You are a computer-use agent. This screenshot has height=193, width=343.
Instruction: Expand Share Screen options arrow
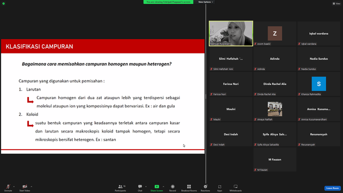pos(163,187)
